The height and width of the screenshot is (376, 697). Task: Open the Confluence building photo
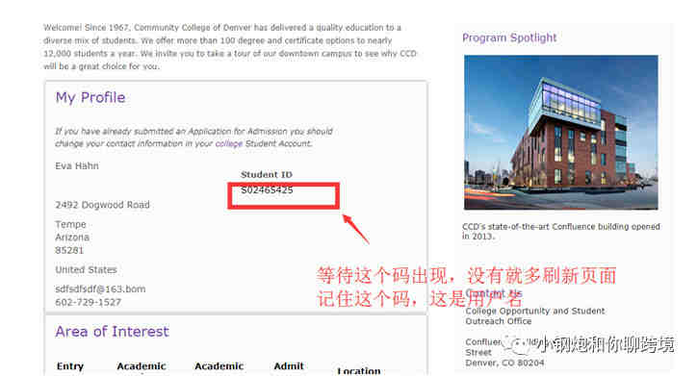(561, 133)
